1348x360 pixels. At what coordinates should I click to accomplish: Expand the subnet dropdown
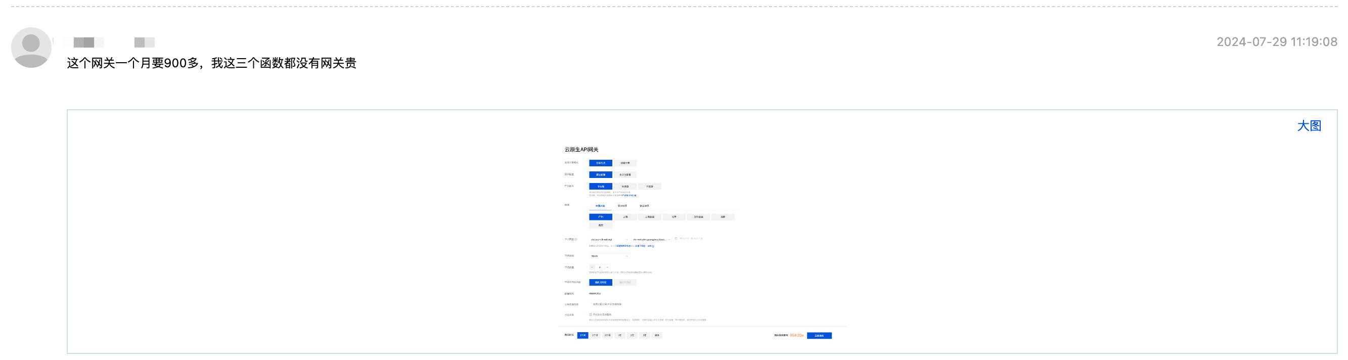(x=651, y=239)
